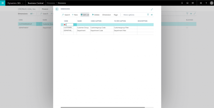This screenshot has width=214, height=108.
Task: Open the Page menu
Action: tap(116, 15)
